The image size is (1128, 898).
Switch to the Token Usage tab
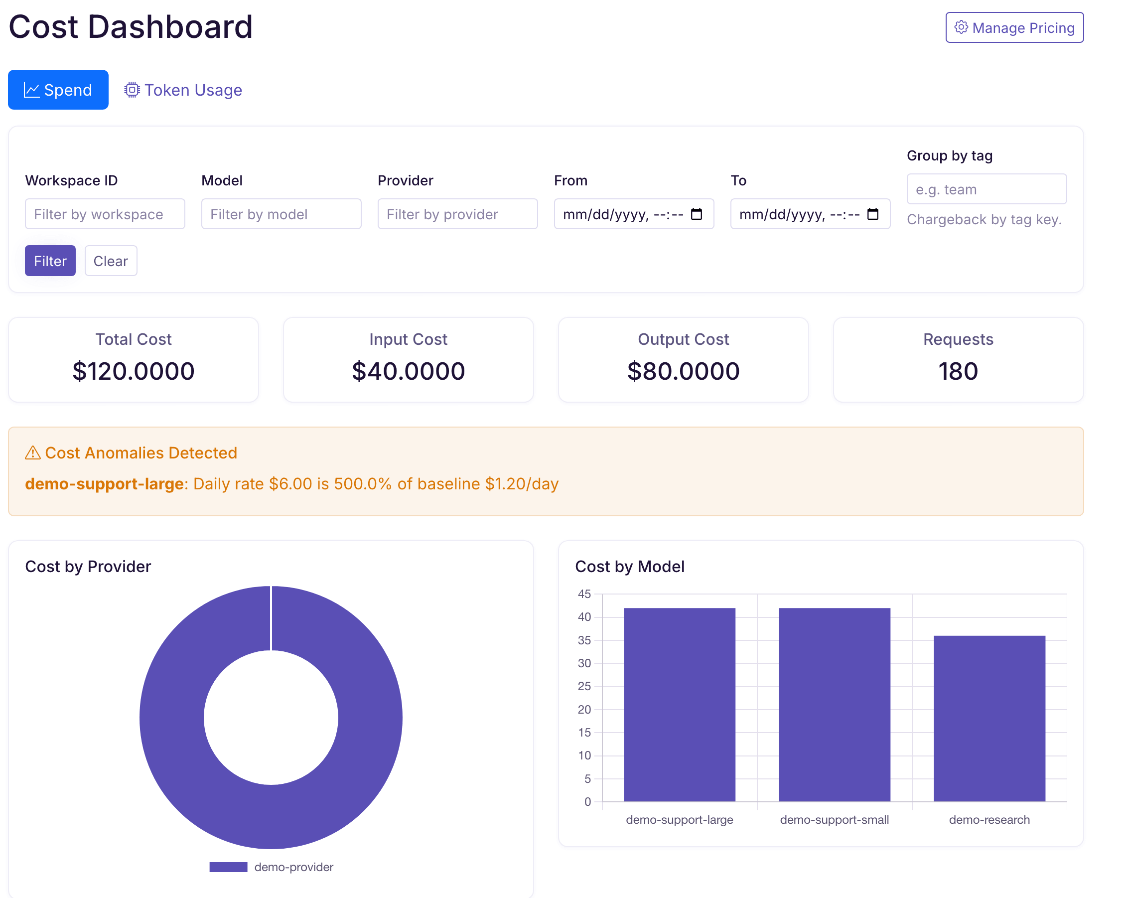(x=183, y=90)
